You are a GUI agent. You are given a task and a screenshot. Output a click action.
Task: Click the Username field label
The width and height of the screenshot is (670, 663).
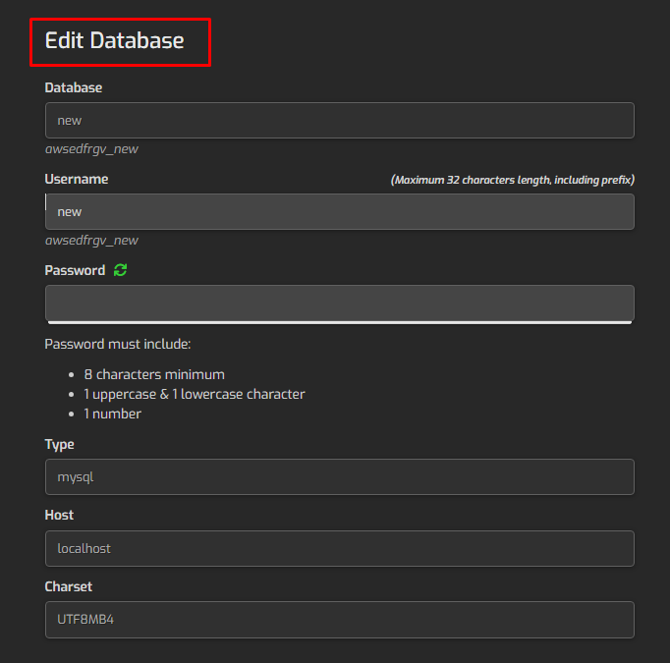click(77, 179)
